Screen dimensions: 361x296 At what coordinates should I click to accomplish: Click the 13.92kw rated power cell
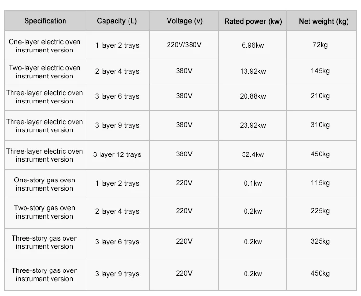coord(253,71)
